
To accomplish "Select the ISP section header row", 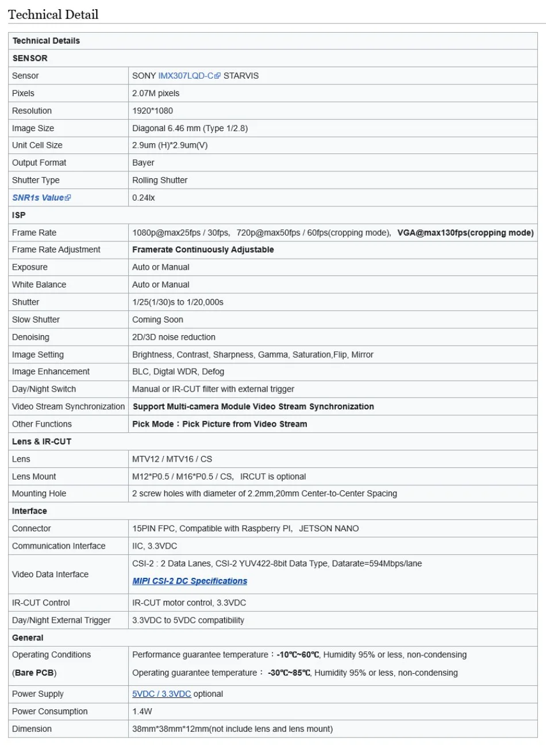I will 19,215.
